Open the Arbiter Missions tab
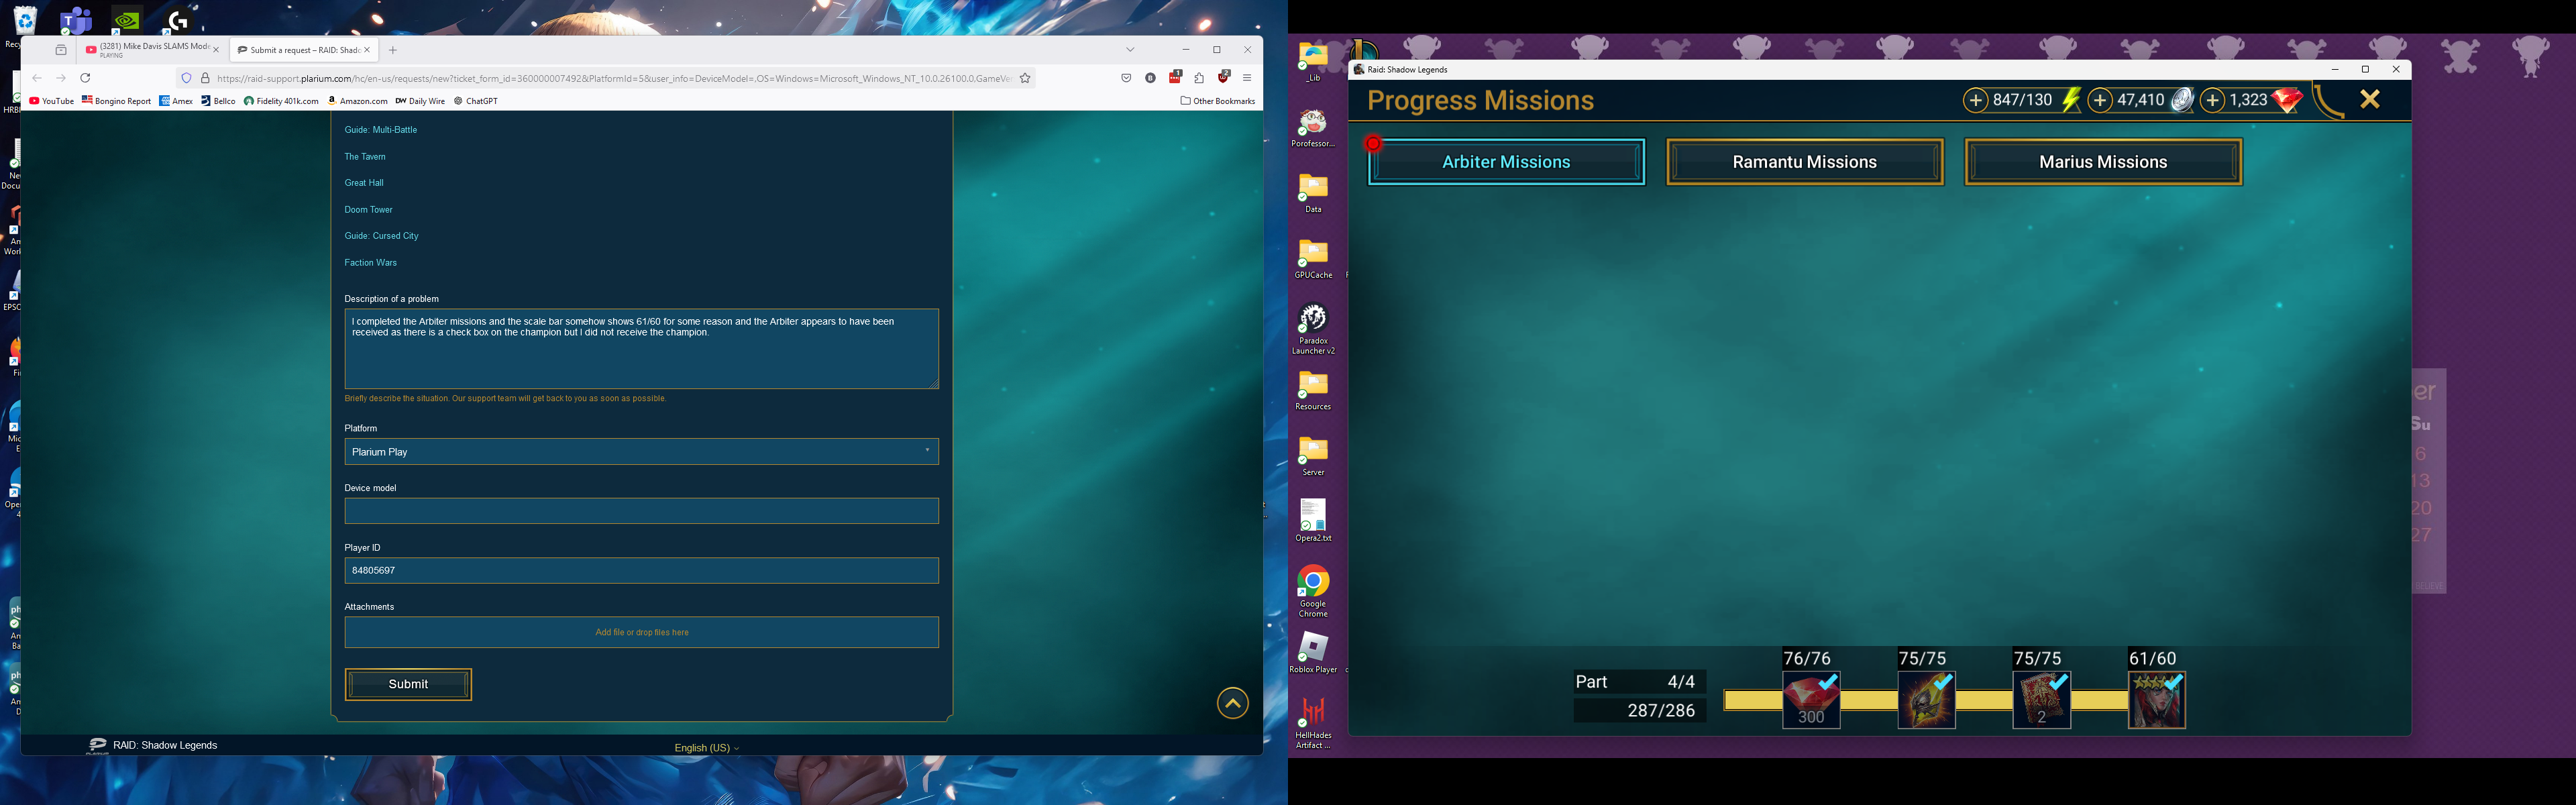The height and width of the screenshot is (805, 2576). point(1506,162)
